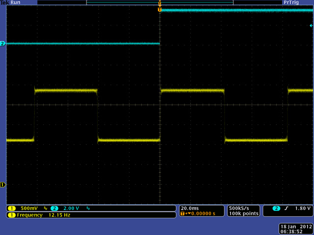Image resolution: width=314 pixels, height=235 pixels.
Task: Click the Tek logo
Action: coord(4,2)
